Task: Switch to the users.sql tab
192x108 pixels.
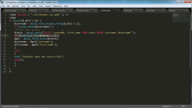Action: (33, 11)
